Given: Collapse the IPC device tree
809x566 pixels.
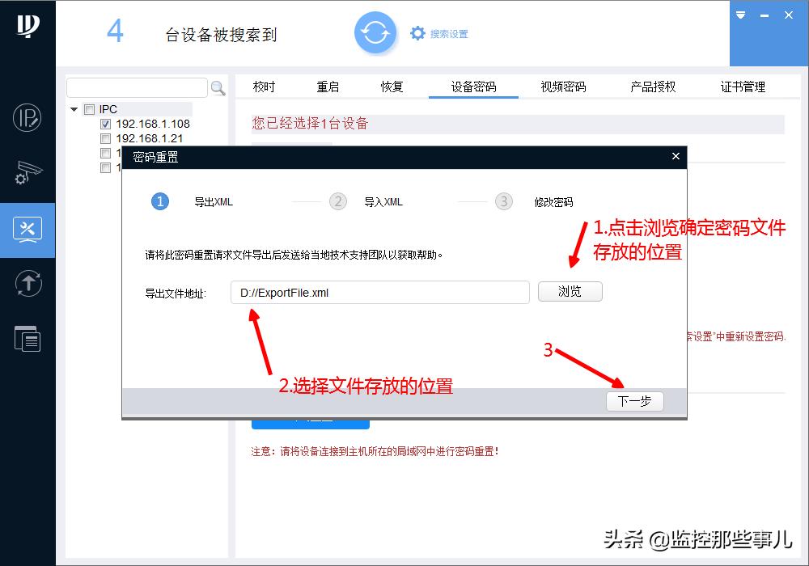Looking at the screenshot, I should point(75,108).
